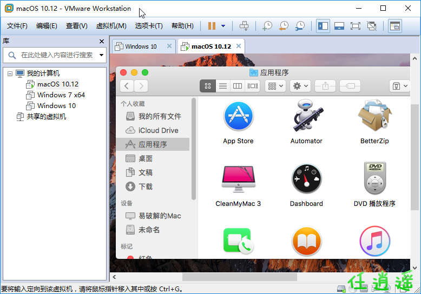Viewport: 421px width, 294px height.
Task: Click the Finder share button
Action: coord(325,86)
